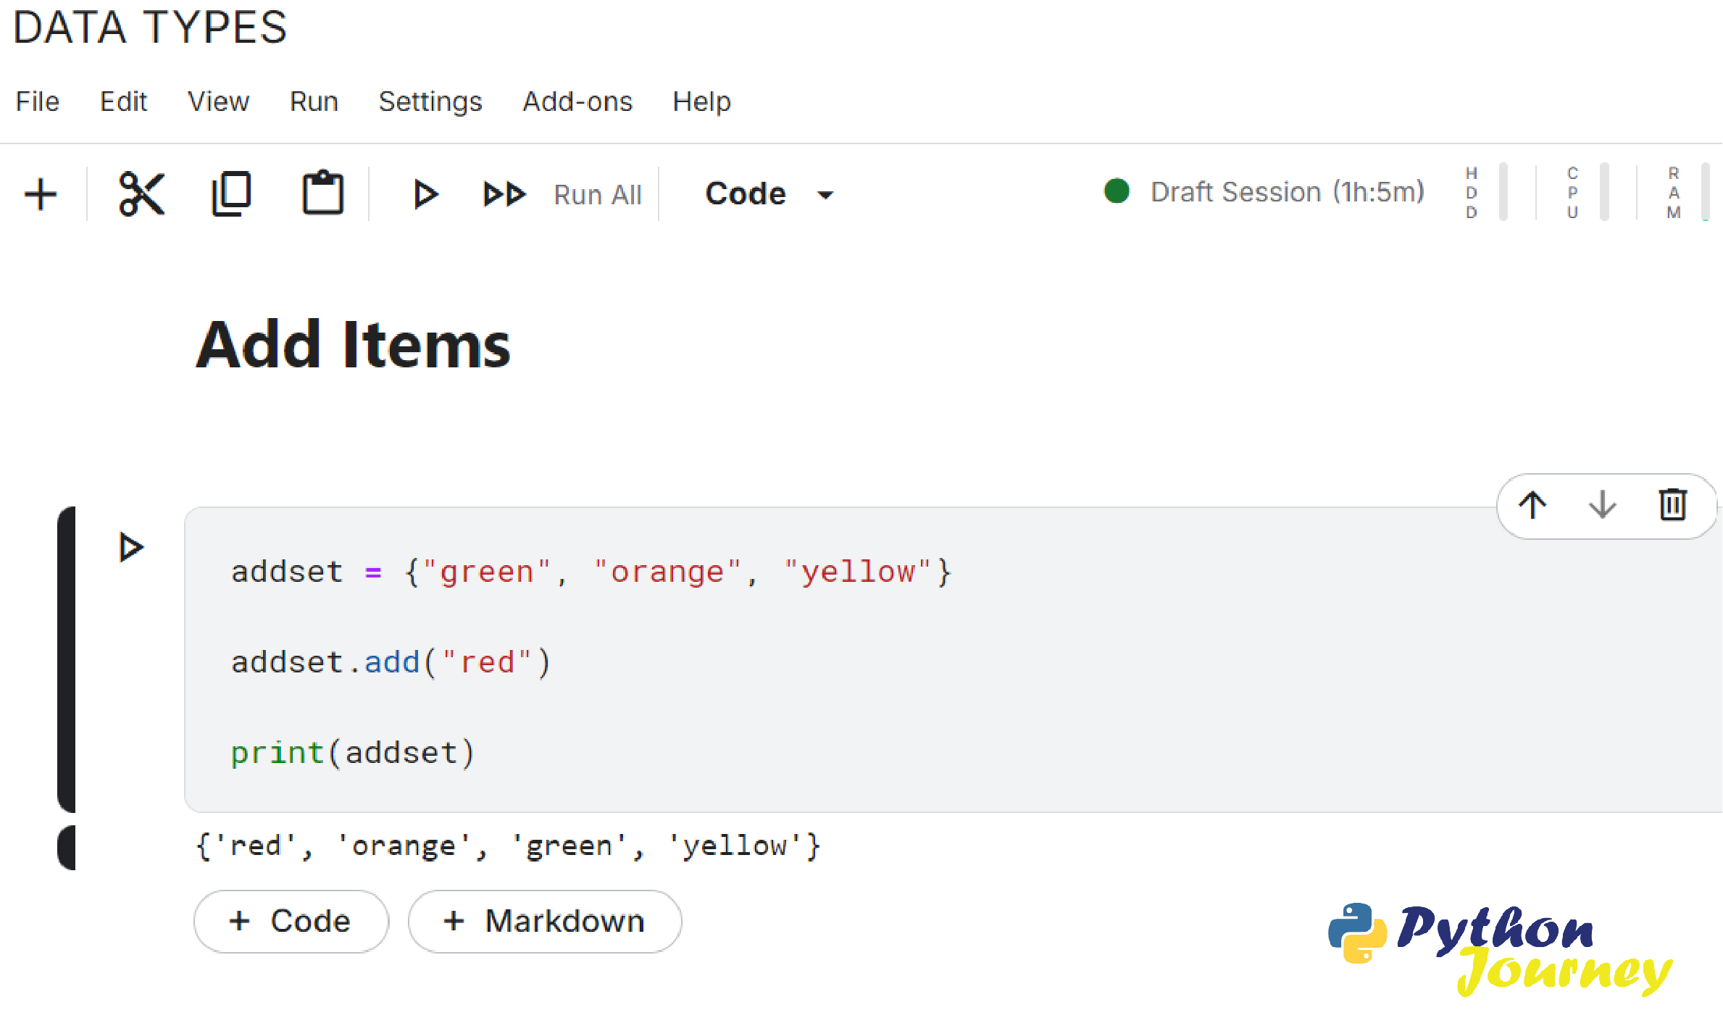Move the cell down with the arrow
The height and width of the screenshot is (1026, 1723).
tap(1602, 505)
